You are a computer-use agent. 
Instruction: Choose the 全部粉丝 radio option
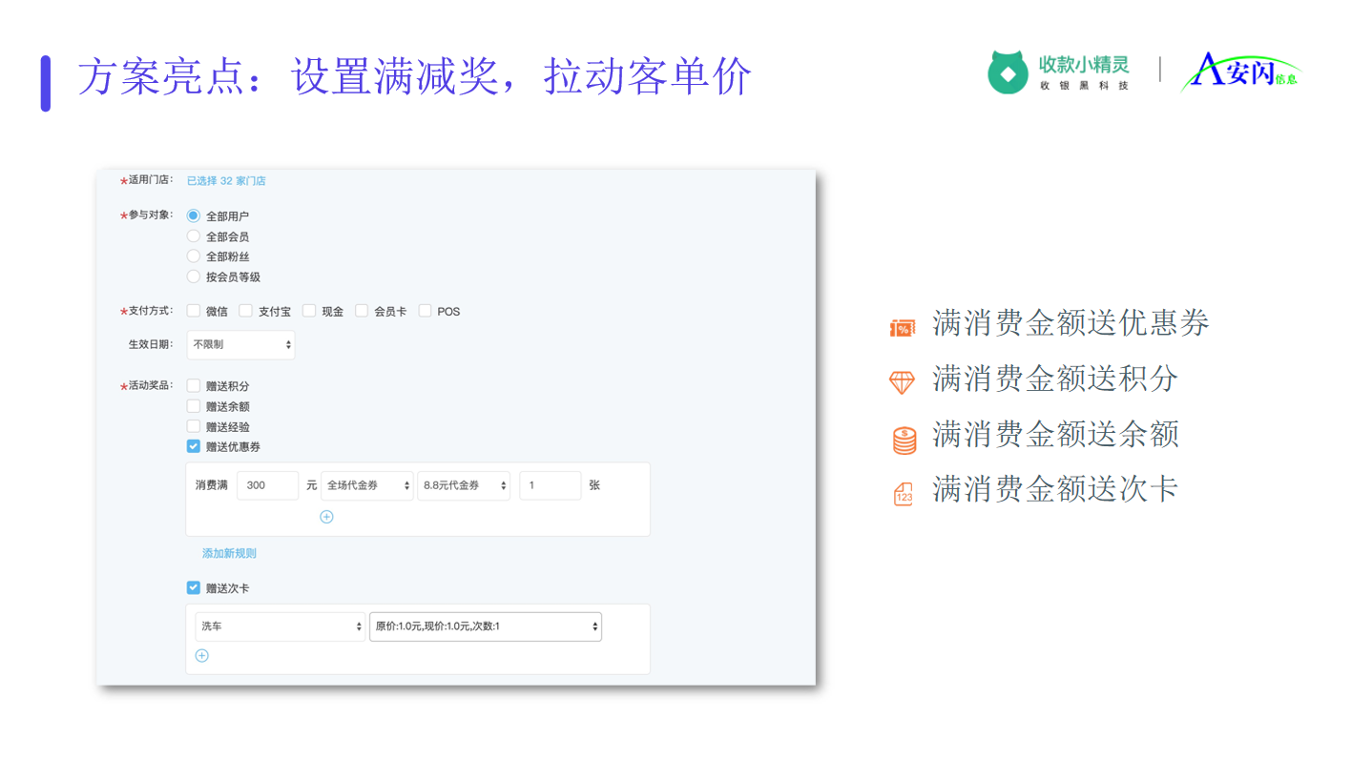(194, 256)
